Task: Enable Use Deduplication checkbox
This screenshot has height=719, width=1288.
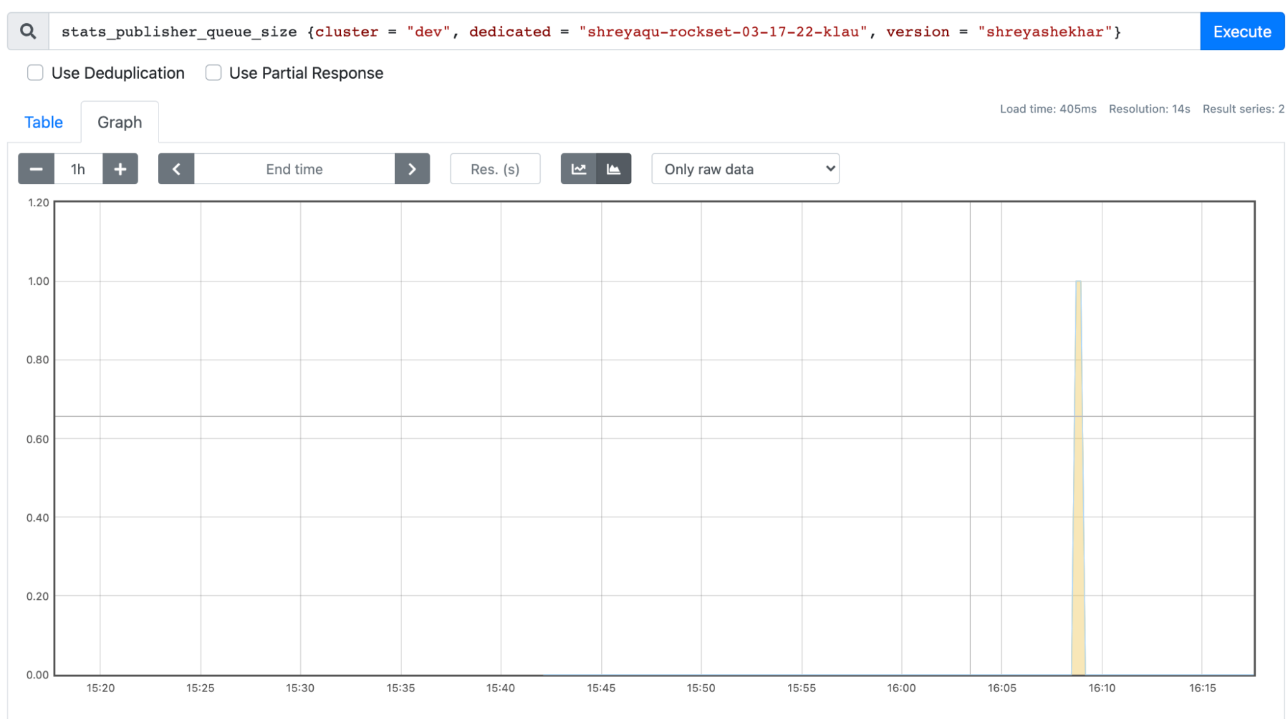Action: pos(35,73)
